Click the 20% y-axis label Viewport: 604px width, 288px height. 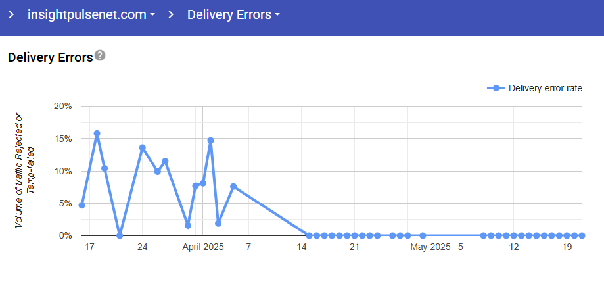[62, 107]
